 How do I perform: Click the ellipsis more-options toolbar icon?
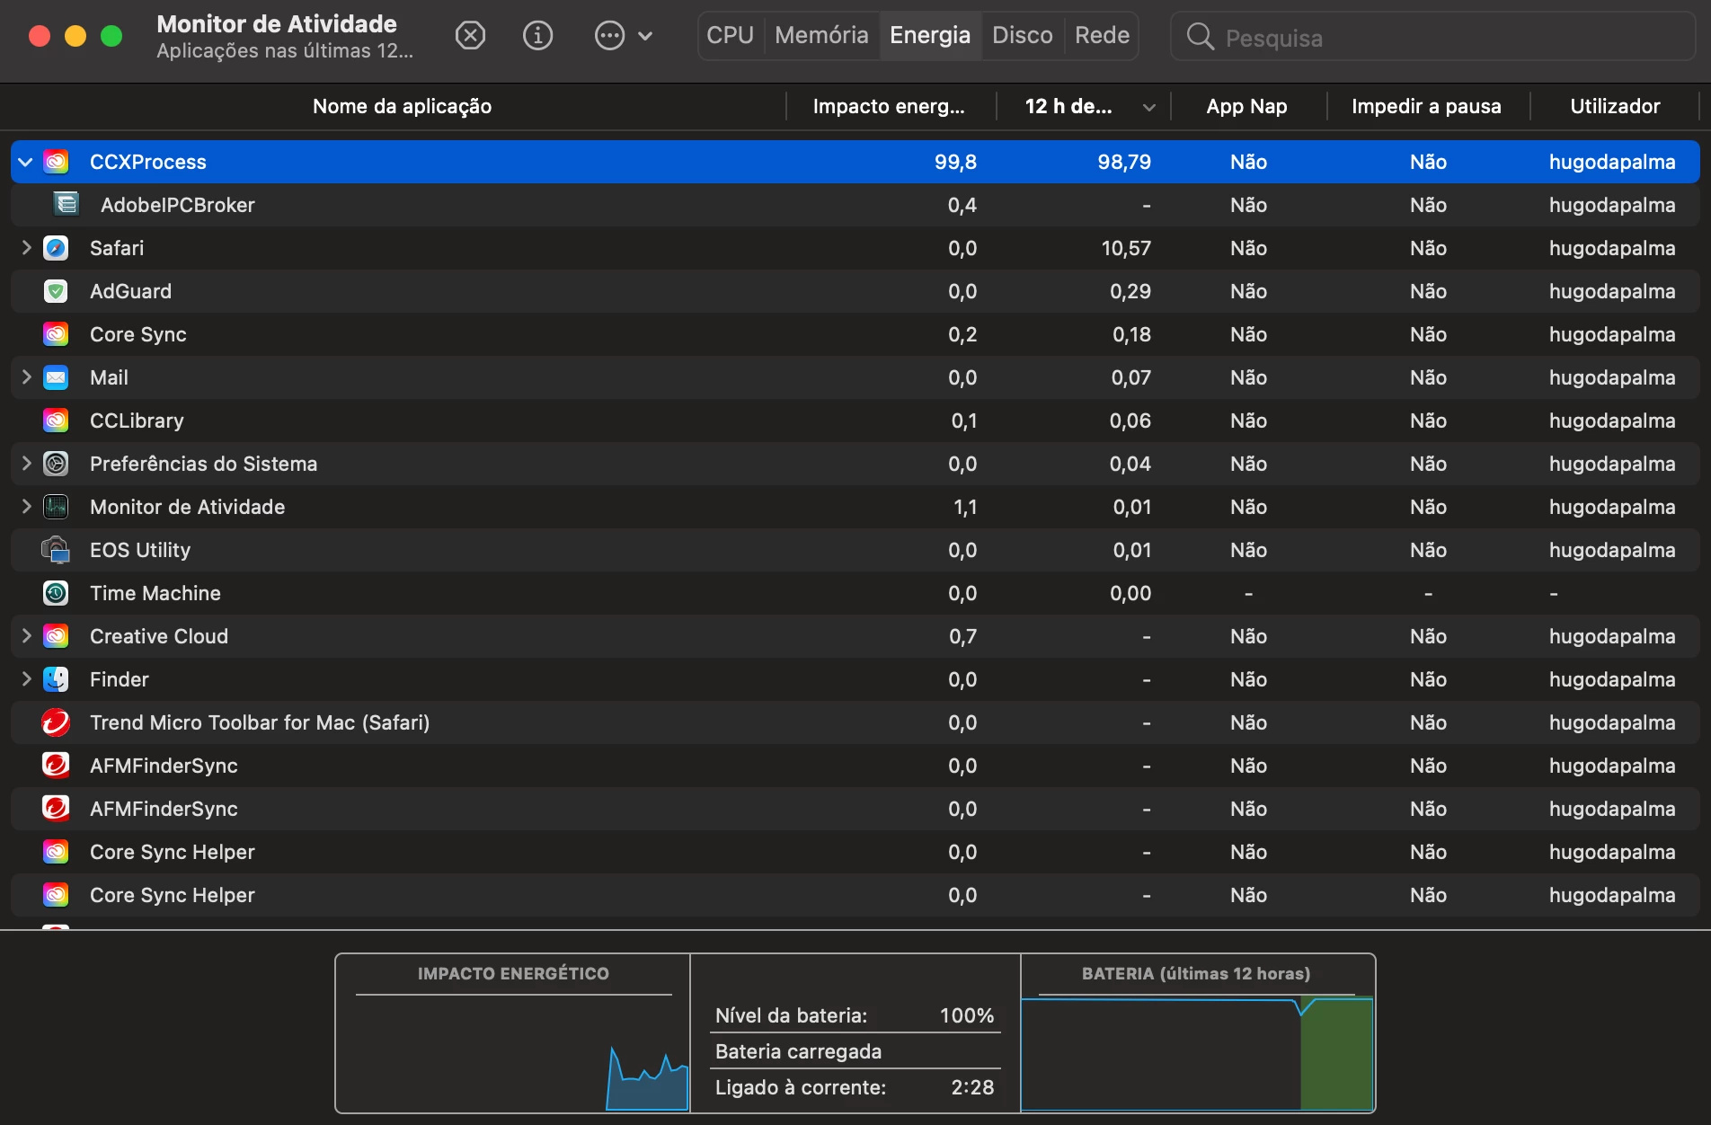tap(609, 36)
